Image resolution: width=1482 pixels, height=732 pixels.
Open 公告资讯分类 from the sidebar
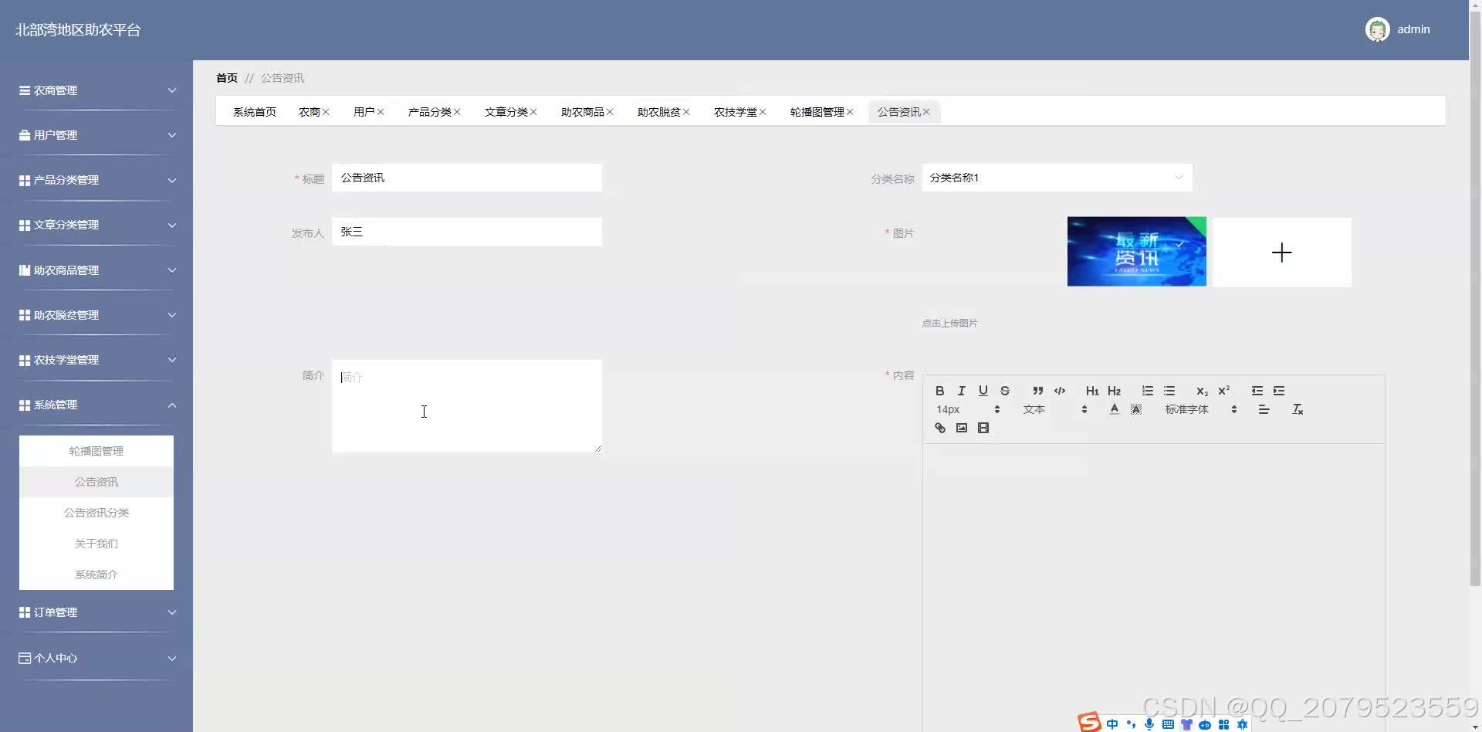(96, 512)
